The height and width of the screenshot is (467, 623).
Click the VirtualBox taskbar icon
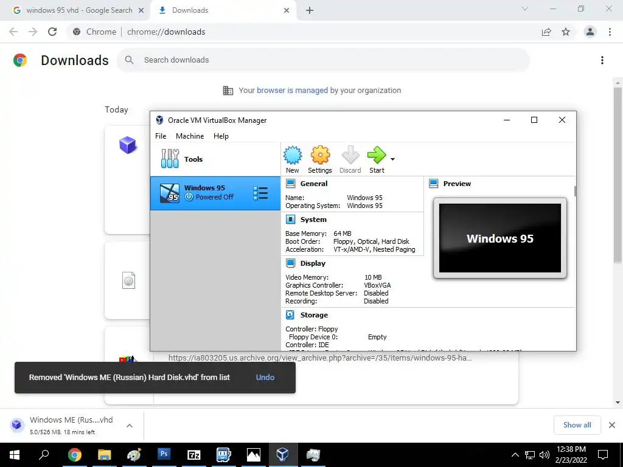[282, 455]
